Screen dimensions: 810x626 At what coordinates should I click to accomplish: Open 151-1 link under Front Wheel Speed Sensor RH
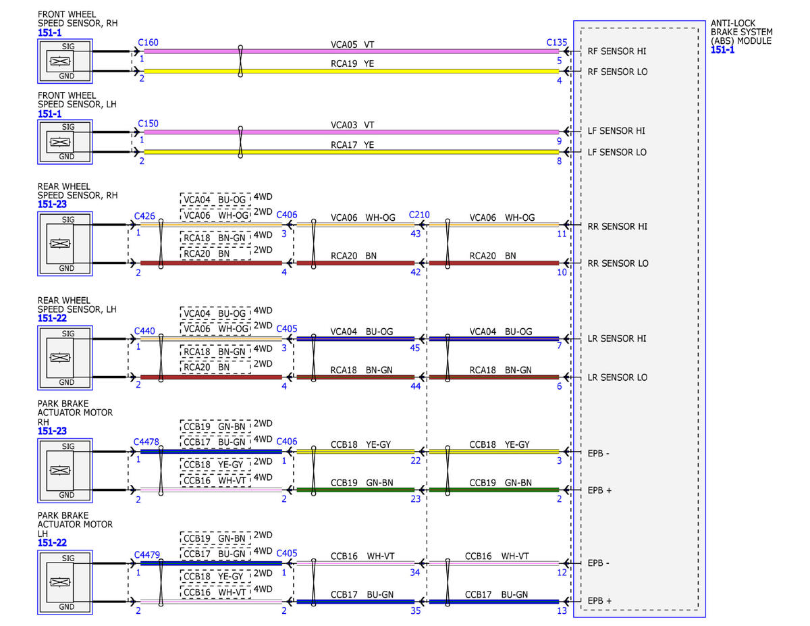tap(51, 32)
